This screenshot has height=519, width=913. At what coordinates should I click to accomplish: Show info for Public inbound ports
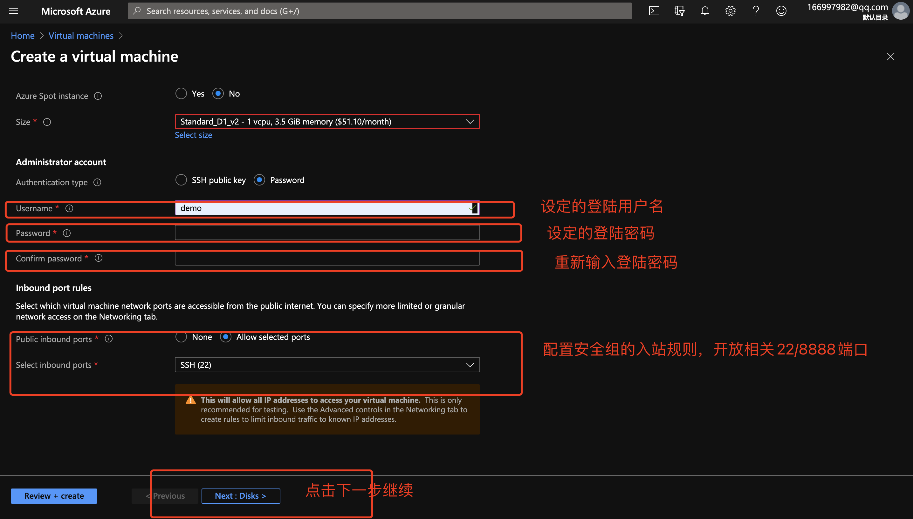tap(109, 339)
